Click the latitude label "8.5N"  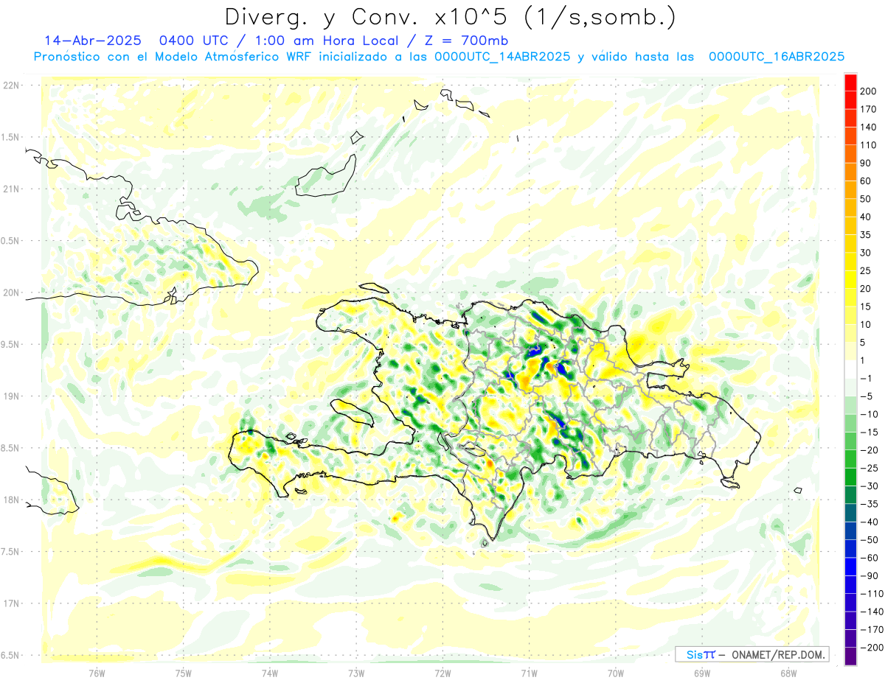[x=10, y=448]
